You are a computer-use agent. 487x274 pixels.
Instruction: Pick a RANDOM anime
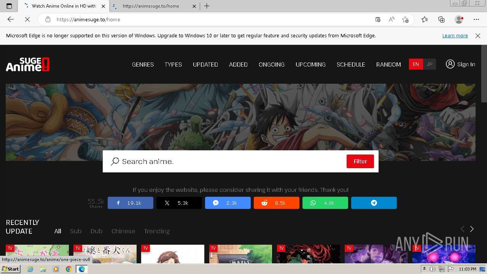pos(388,65)
